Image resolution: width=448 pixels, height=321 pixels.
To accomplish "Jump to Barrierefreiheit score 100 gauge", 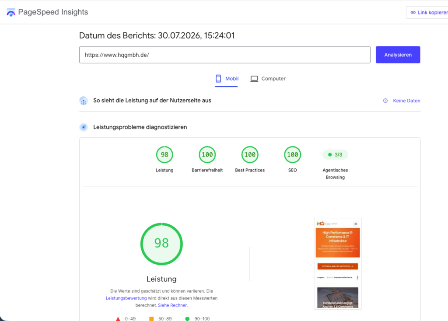I will [207, 154].
